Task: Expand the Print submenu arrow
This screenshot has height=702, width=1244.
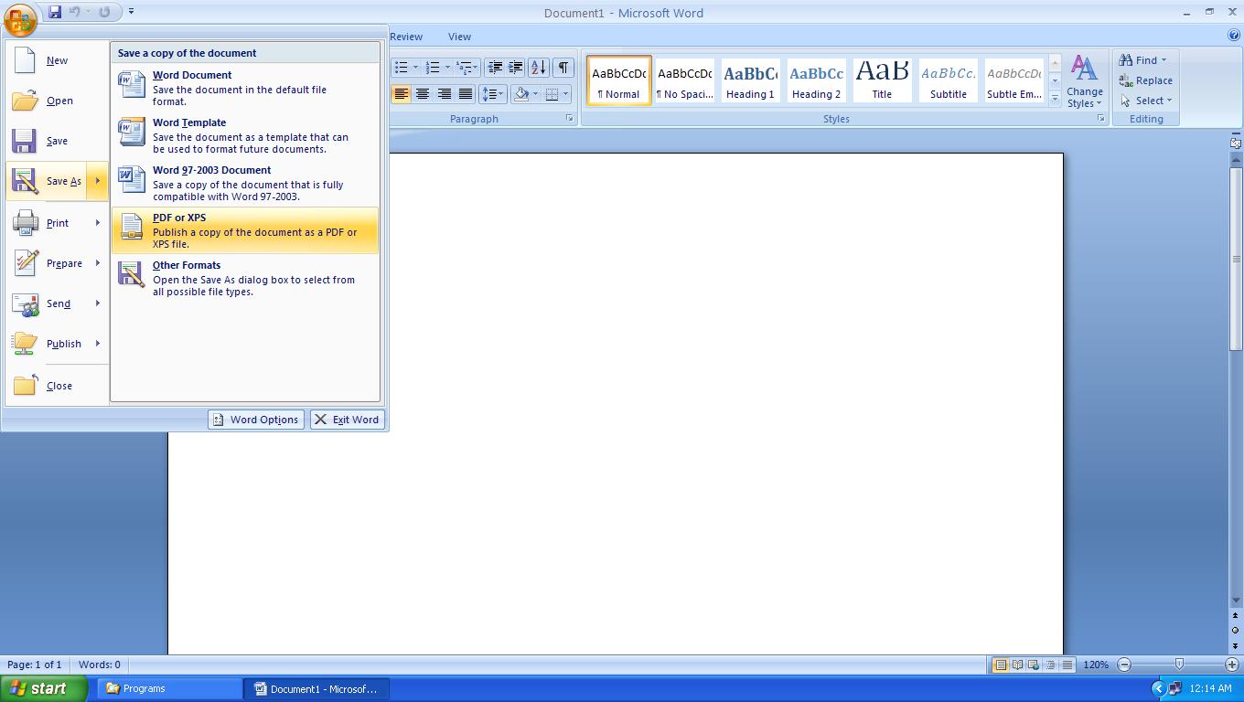Action: coord(98,223)
